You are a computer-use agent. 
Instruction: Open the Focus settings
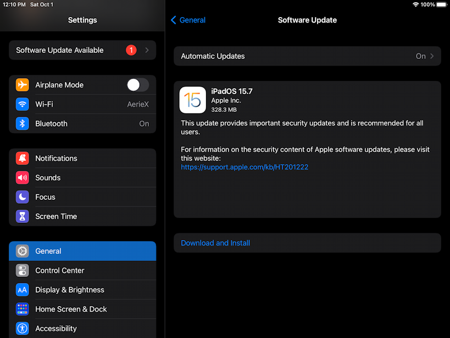tap(82, 197)
